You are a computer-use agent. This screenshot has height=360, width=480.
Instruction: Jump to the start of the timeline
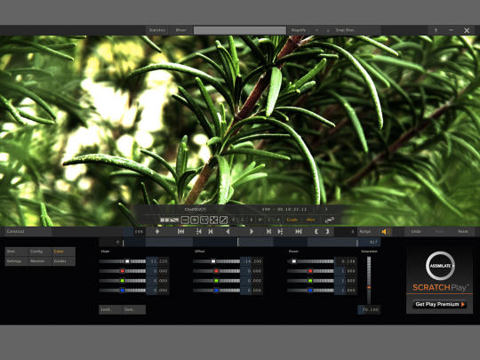181,232
